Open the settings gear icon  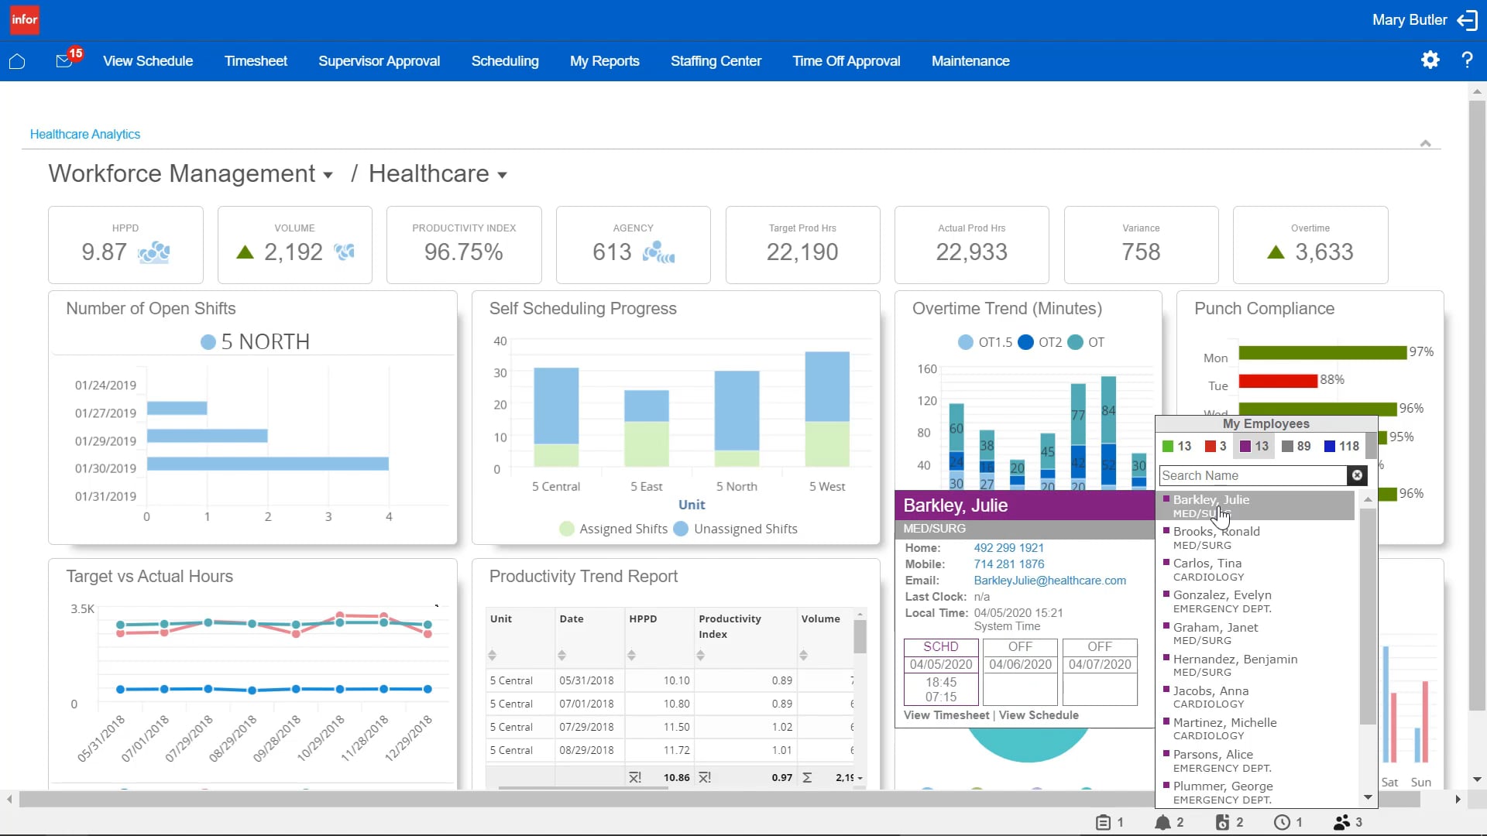1430,60
